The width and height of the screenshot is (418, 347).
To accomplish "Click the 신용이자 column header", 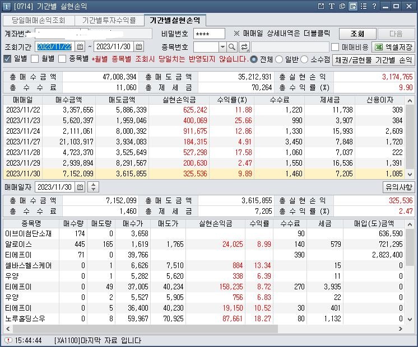I will [x=380, y=100].
